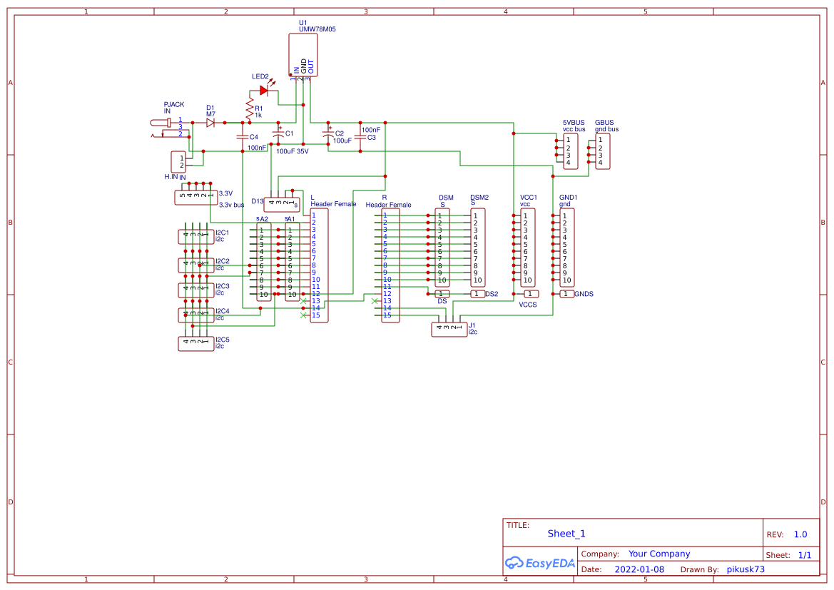This screenshot has height=590, width=834.
Task: Click the I2C3 connector
Action: (x=196, y=290)
